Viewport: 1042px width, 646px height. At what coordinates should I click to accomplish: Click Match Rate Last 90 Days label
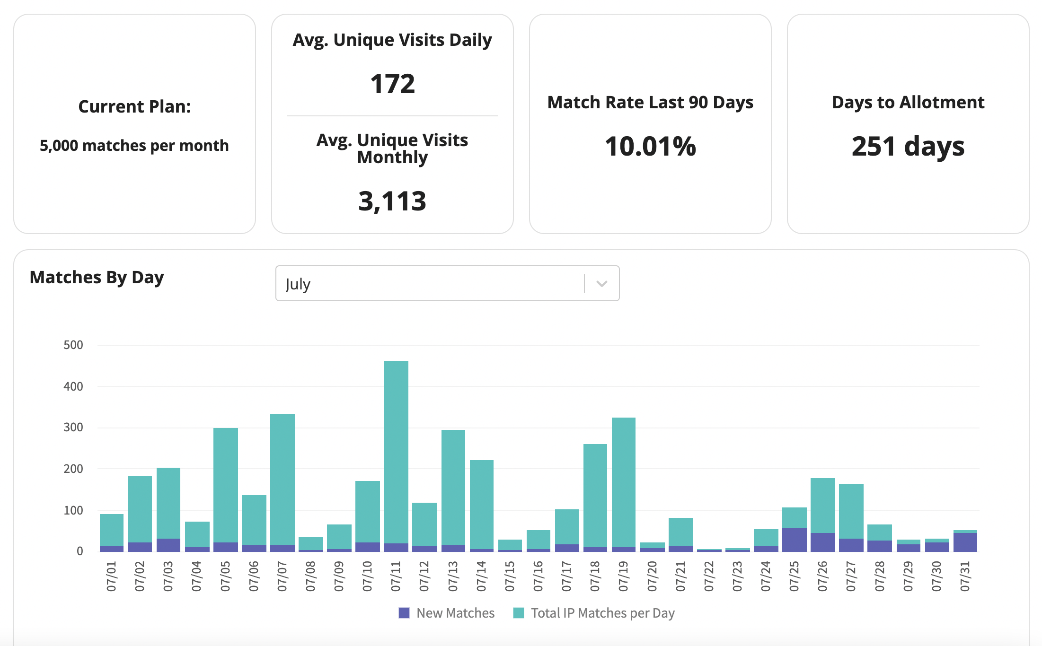[650, 102]
